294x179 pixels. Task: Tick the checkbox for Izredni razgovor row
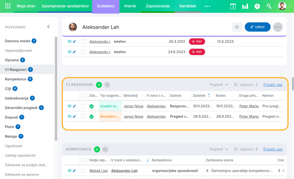83,106
